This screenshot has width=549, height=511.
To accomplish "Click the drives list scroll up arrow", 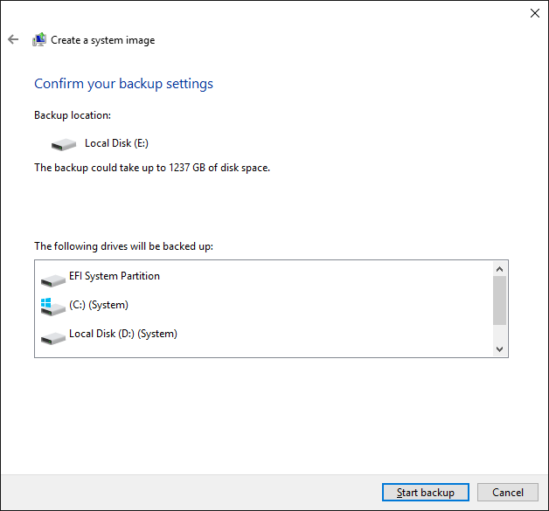I will point(500,269).
